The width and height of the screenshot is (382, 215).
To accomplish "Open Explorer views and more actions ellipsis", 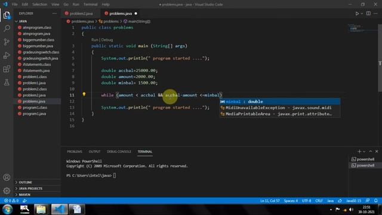I will (x=54, y=13).
